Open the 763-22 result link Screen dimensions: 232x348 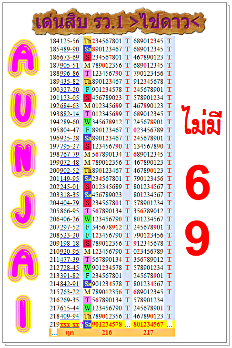pyautogui.click(x=70, y=292)
